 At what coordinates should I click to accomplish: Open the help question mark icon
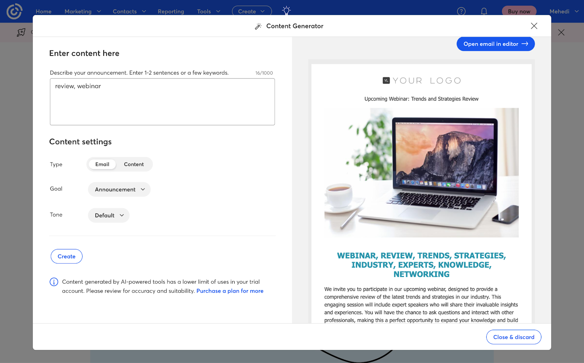[461, 11]
